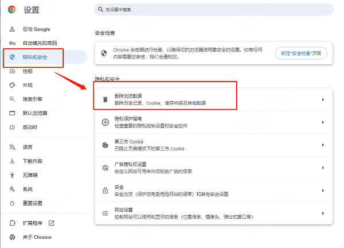Open 关于 Chrome in the sidebar
The image size is (344, 248).
click(37, 237)
